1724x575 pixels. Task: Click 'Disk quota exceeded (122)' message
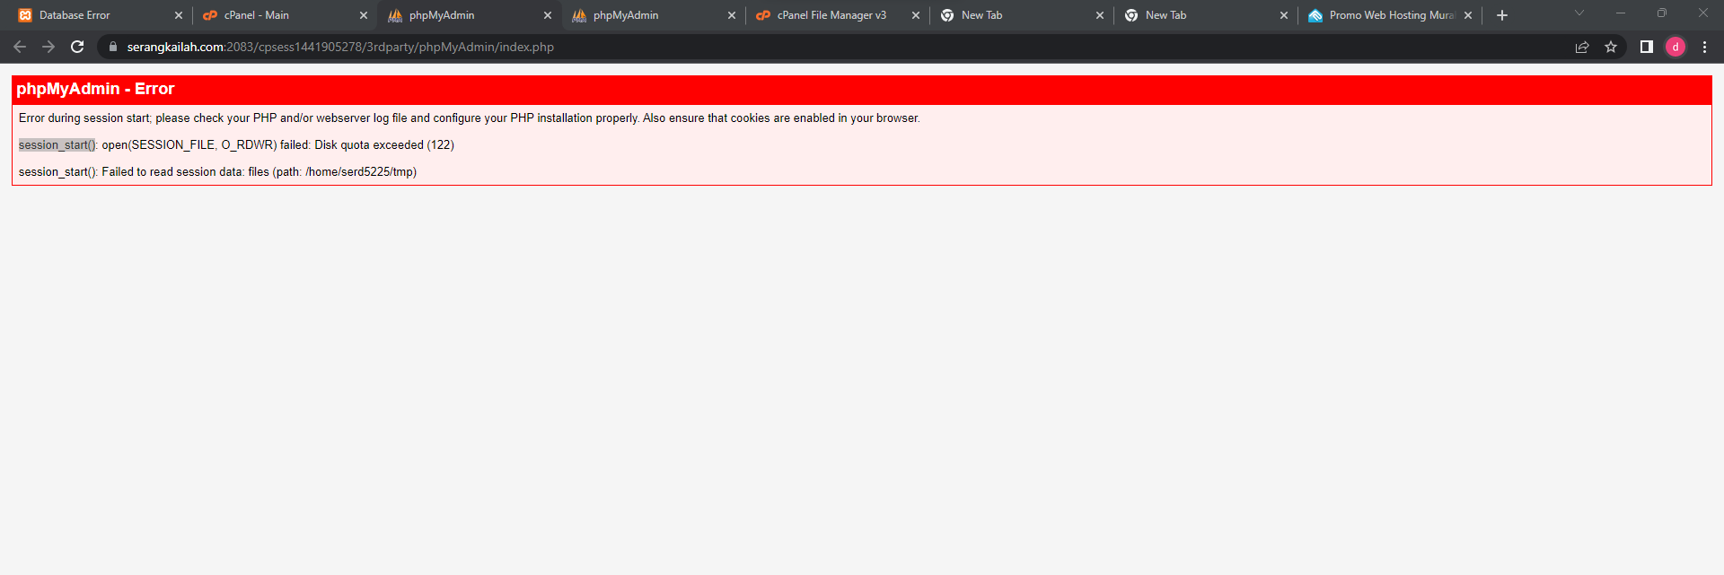coord(384,144)
